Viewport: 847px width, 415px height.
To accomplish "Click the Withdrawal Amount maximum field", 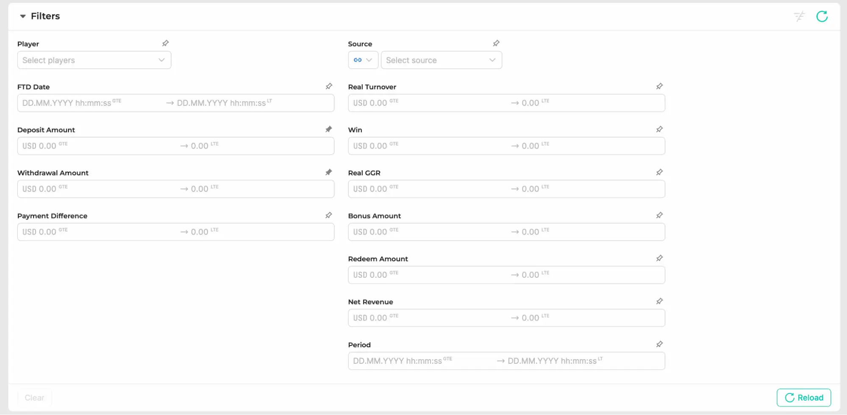I will pos(261,189).
